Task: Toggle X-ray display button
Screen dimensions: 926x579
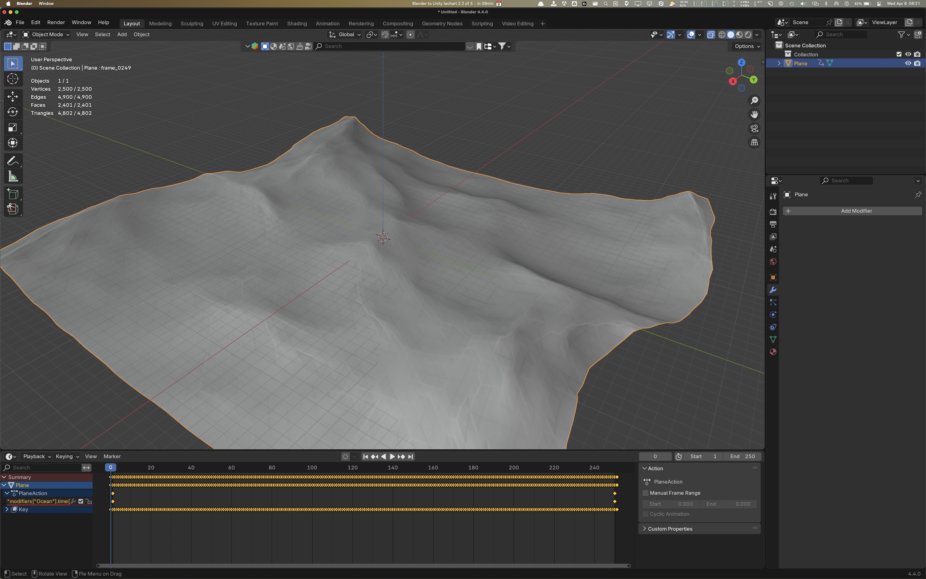Action: pyautogui.click(x=711, y=35)
